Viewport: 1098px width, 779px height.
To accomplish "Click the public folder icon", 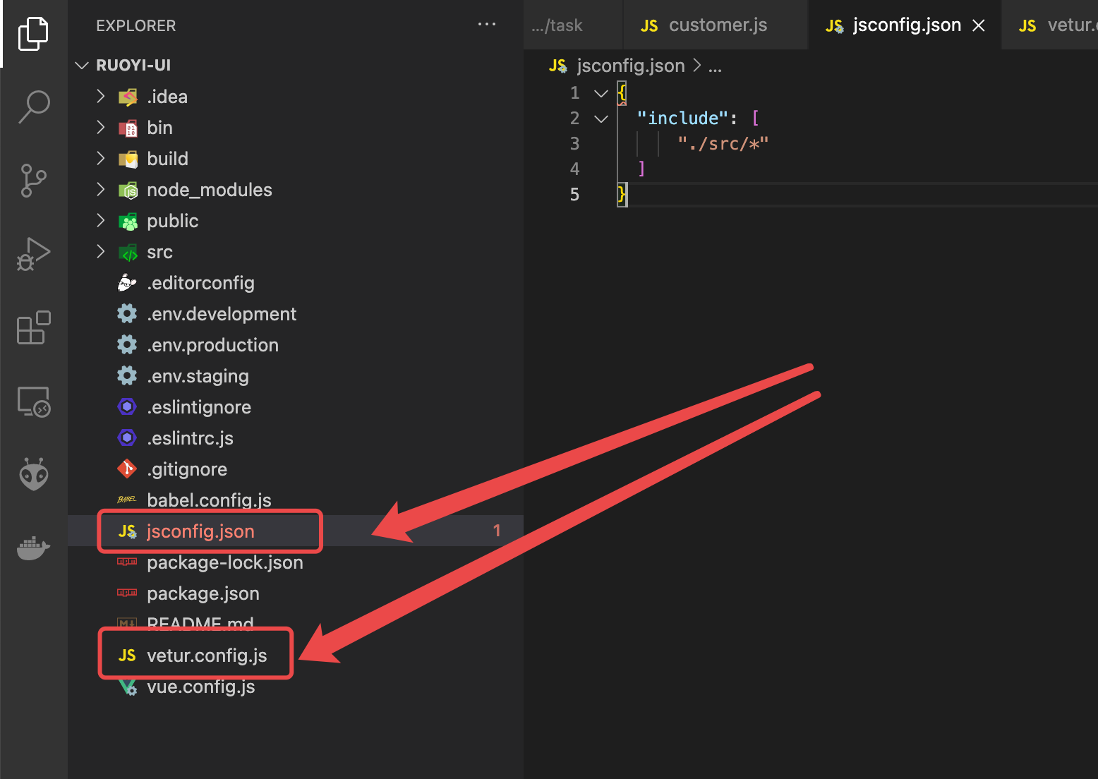I will pyautogui.click(x=128, y=221).
